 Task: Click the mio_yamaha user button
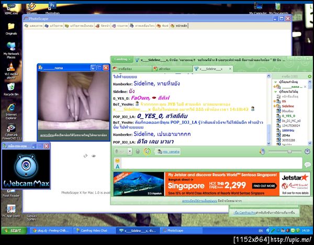point(169,151)
